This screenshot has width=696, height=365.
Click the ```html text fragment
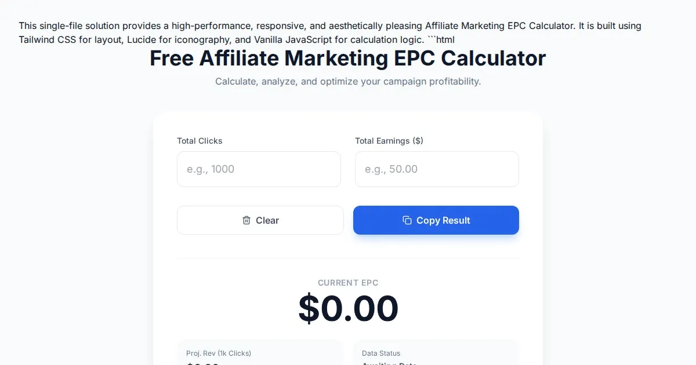[441, 40]
